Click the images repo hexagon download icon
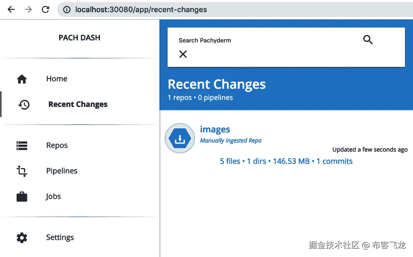The width and height of the screenshot is (413, 257). 179,138
